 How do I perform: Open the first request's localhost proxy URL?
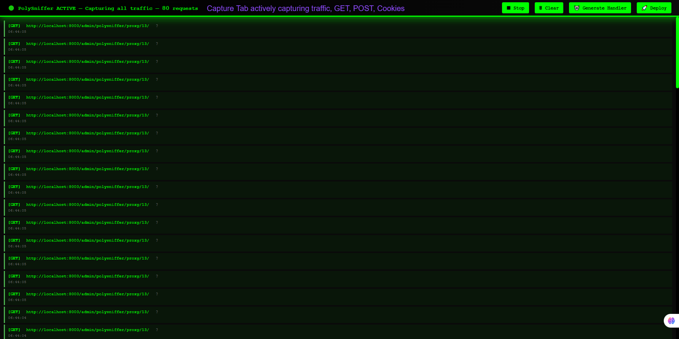tap(88, 26)
